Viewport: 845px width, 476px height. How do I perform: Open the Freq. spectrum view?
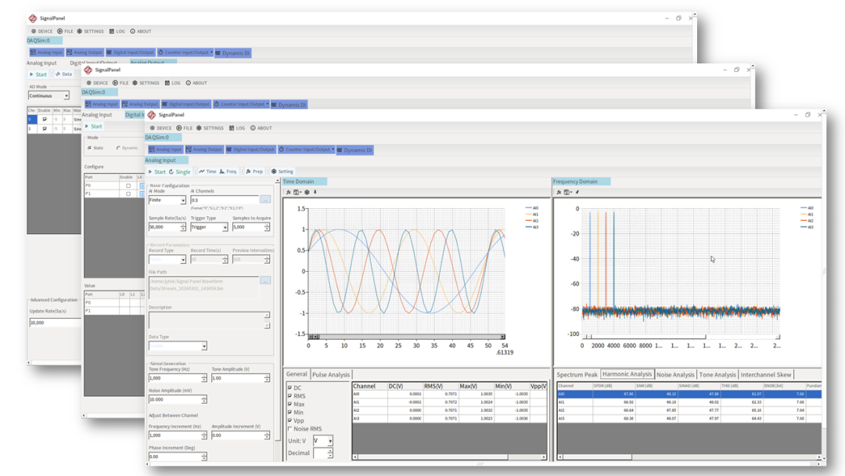pos(228,171)
